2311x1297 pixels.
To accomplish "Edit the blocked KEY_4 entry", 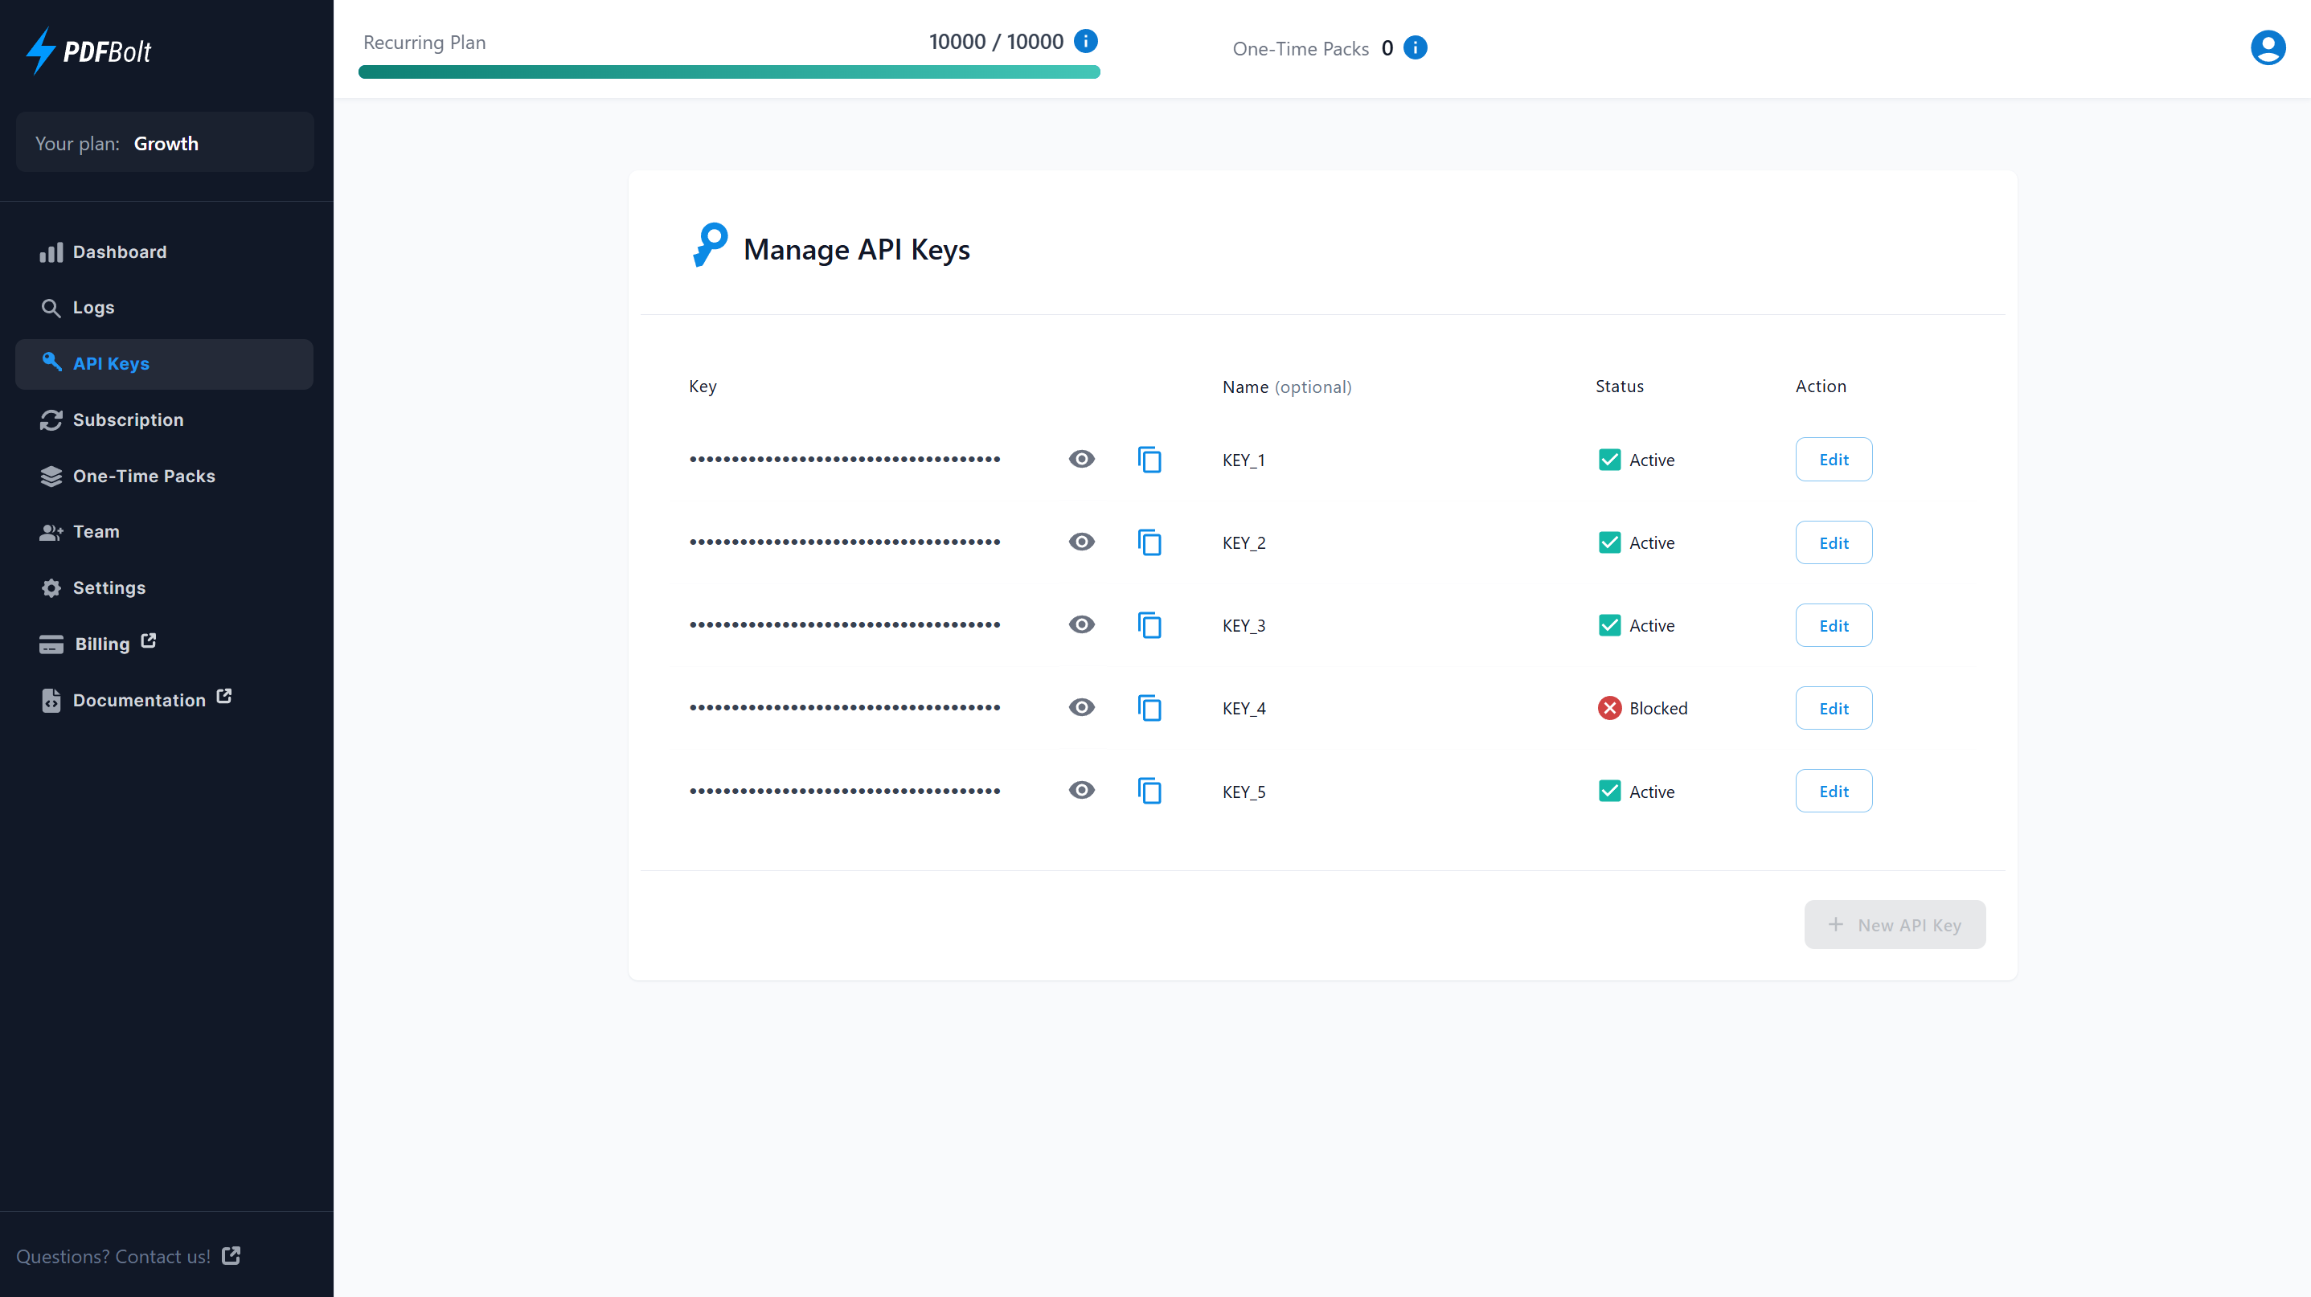I will 1834,706.
